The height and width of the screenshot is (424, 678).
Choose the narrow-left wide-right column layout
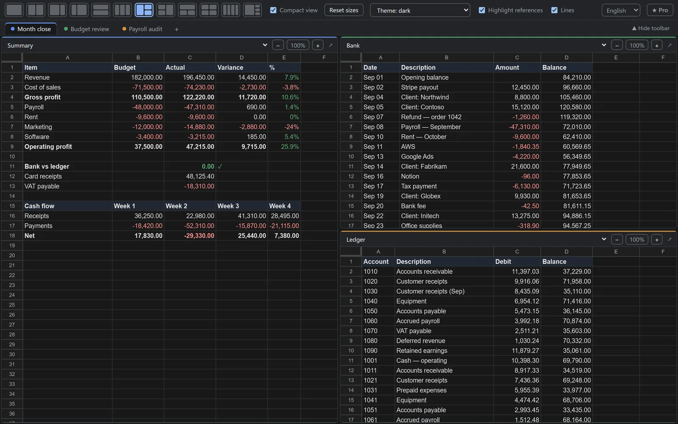pos(79,10)
